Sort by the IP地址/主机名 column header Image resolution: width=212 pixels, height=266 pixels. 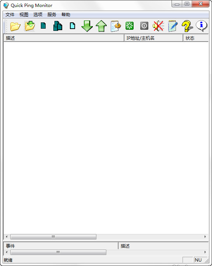pos(154,38)
